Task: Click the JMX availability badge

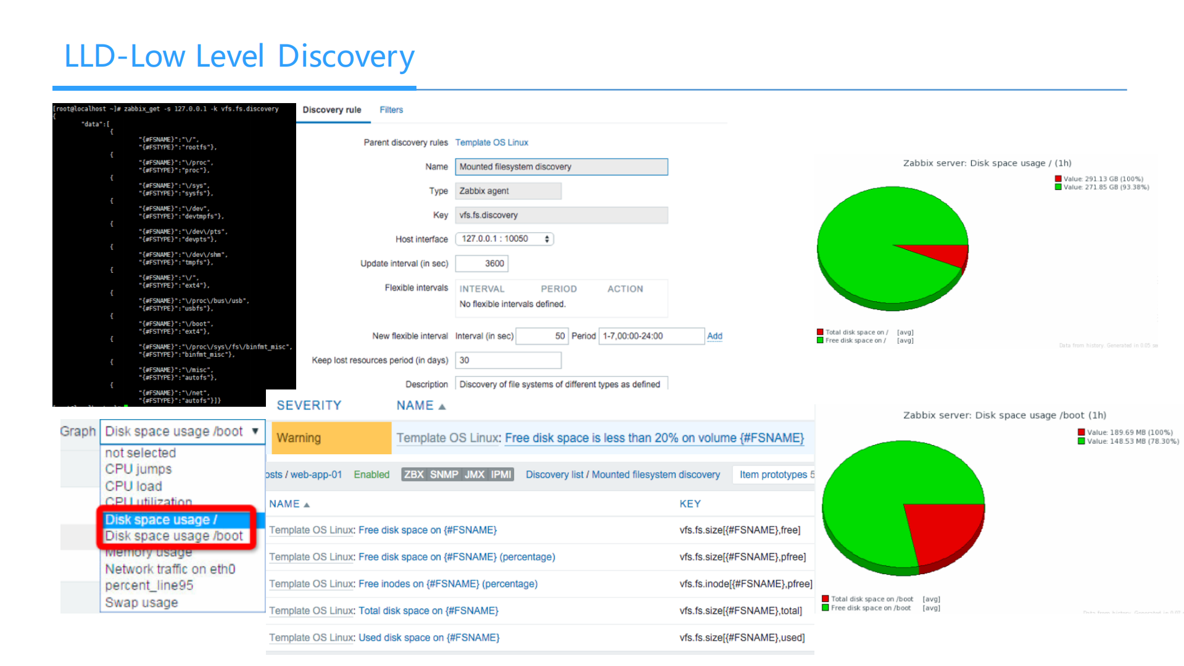Action: click(474, 475)
